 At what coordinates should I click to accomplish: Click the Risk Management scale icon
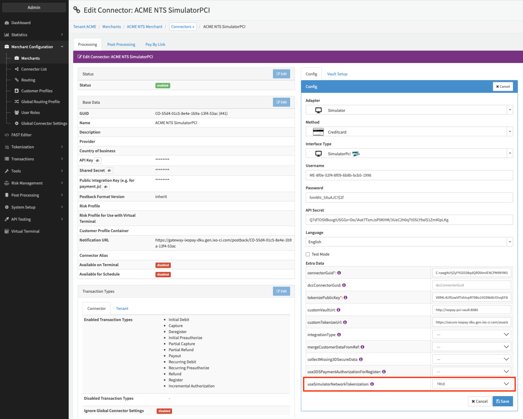[x=7, y=183]
